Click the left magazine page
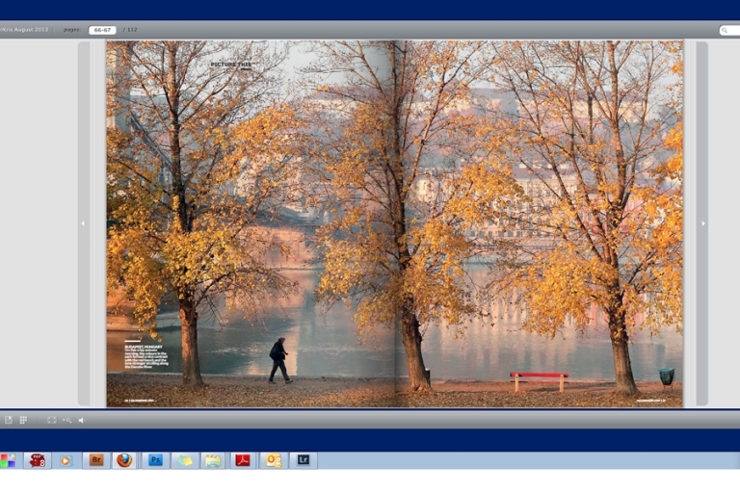 (x=251, y=223)
